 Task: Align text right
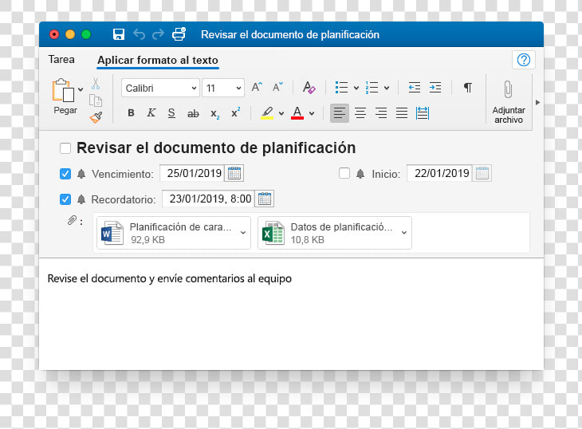[x=381, y=112]
